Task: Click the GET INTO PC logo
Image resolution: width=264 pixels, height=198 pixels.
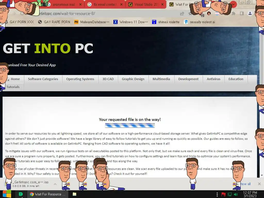Action: point(48,48)
